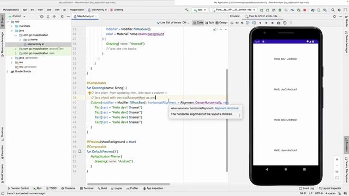Image resolution: width=349 pixels, height=196 pixels.
Task: Click the emulator Rotate Right icon
Action: click(254, 23)
